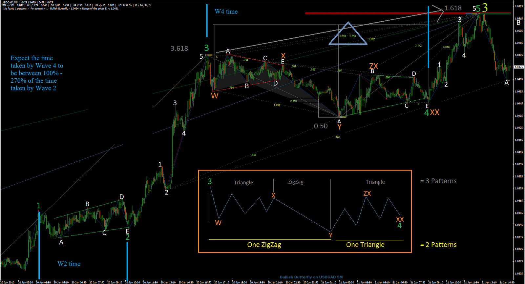Click the '2.618' Fibonacci value label
This screenshot has height=284, width=525.
293,101
